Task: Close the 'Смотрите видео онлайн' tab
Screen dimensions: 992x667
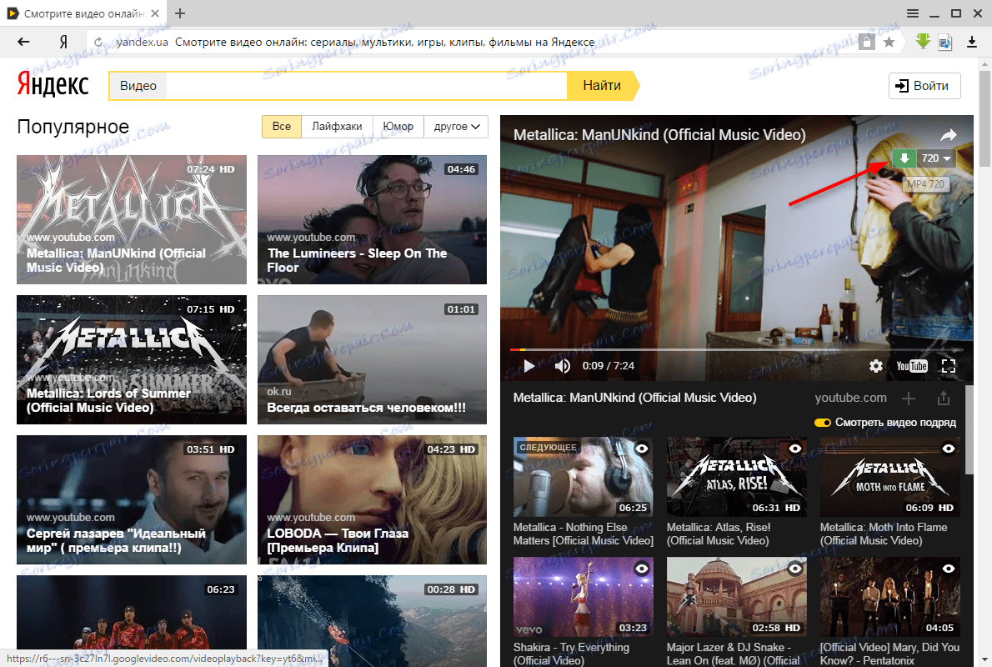Action: [156, 13]
